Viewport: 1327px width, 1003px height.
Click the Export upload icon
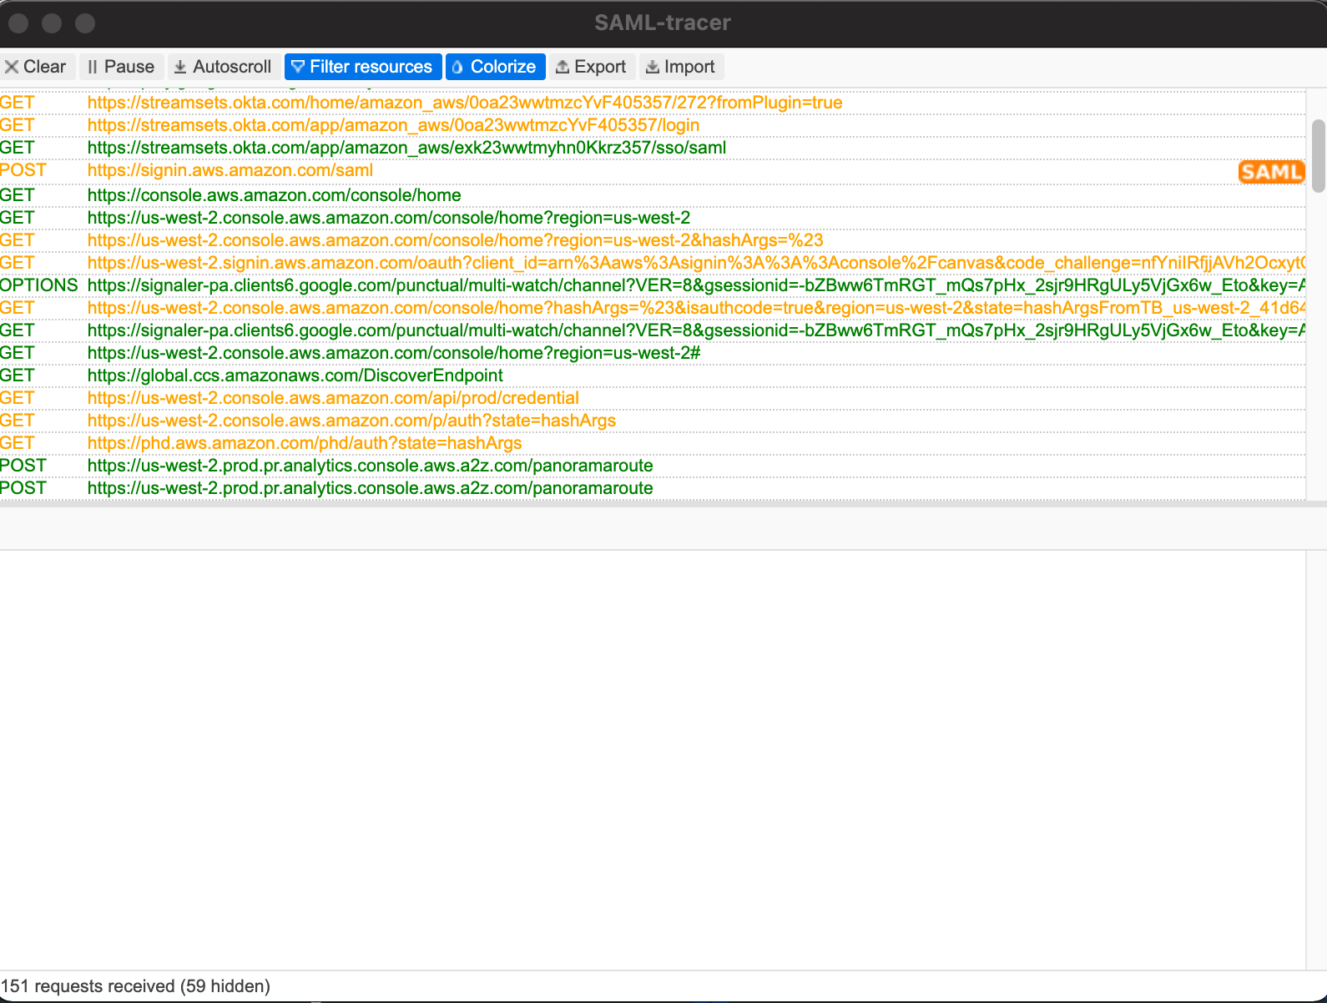point(563,67)
